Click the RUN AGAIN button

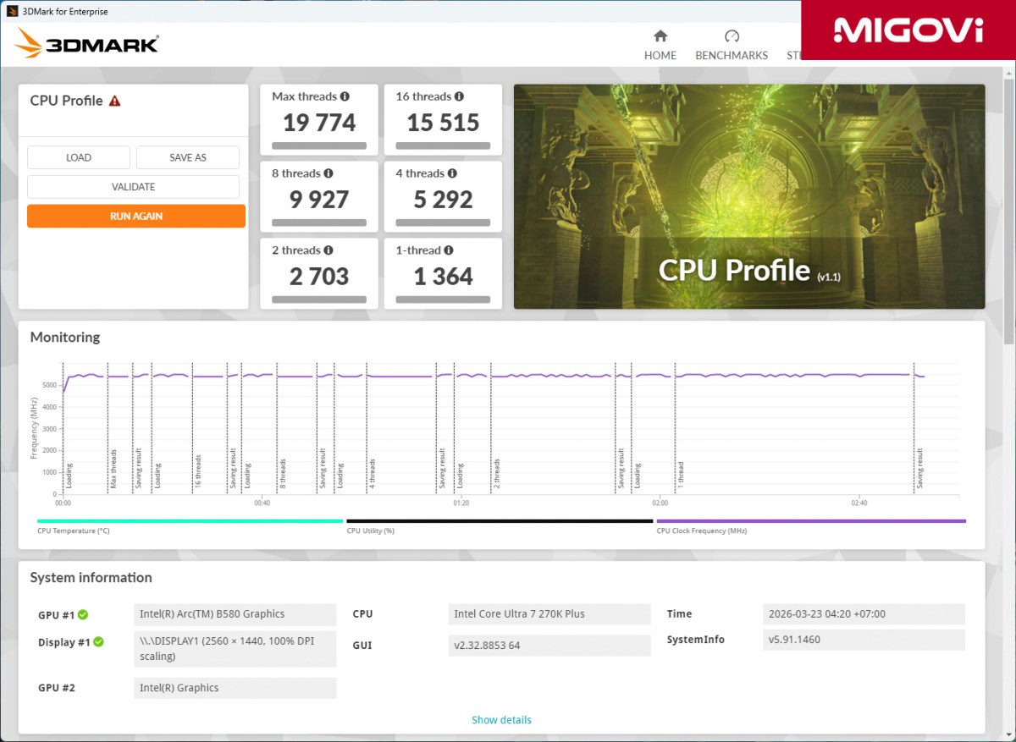135,216
